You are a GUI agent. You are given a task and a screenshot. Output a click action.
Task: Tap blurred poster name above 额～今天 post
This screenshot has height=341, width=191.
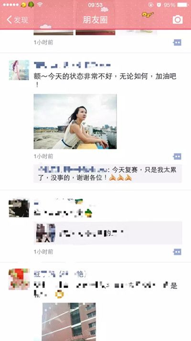tap(72, 65)
